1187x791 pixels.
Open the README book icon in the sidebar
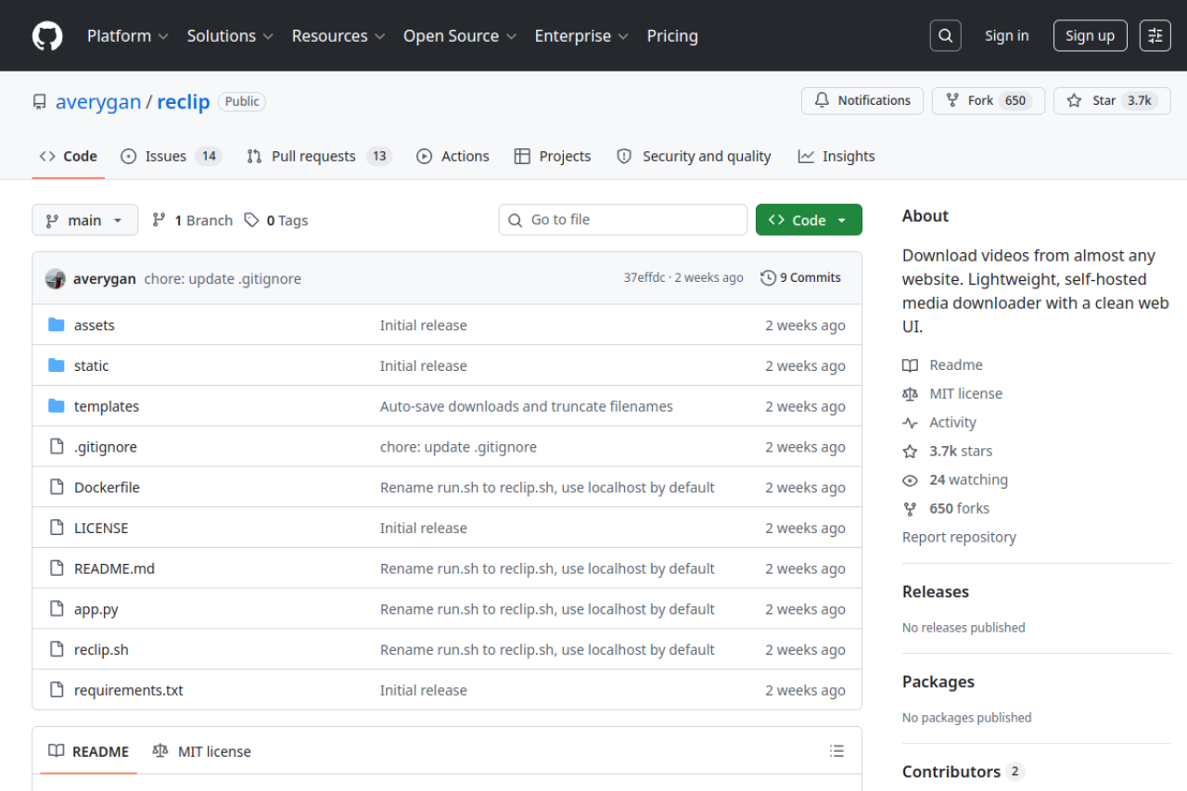pos(910,364)
